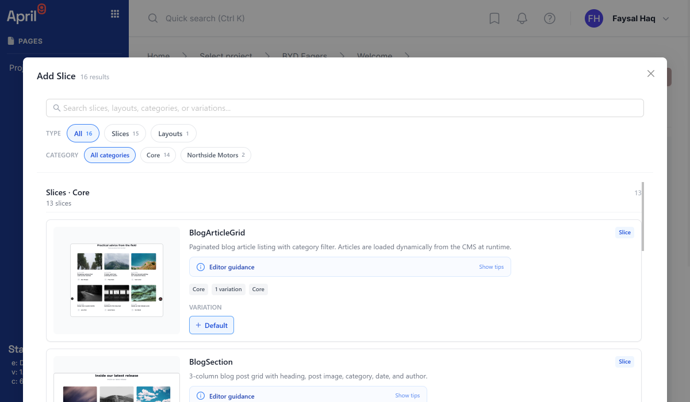Click the bookmark icon in top bar
690x402 pixels.
[494, 18]
